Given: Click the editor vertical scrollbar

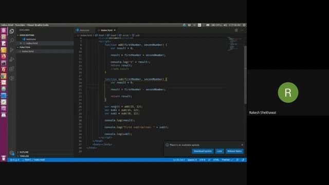Looking at the screenshot, I should pos(245,75).
